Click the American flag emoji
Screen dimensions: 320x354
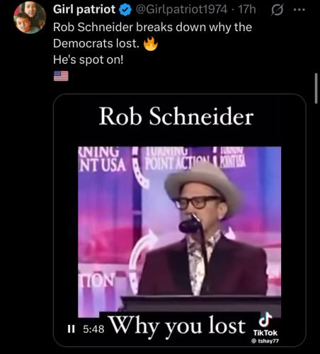click(x=61, y=76)
